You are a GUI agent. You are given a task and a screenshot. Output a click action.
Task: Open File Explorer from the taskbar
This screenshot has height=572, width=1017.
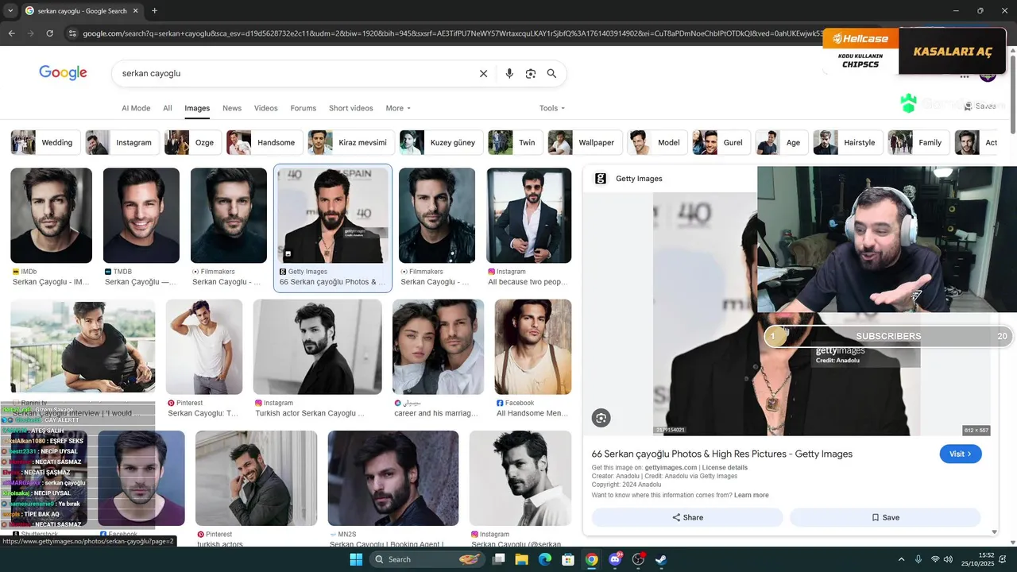[521, 559]
